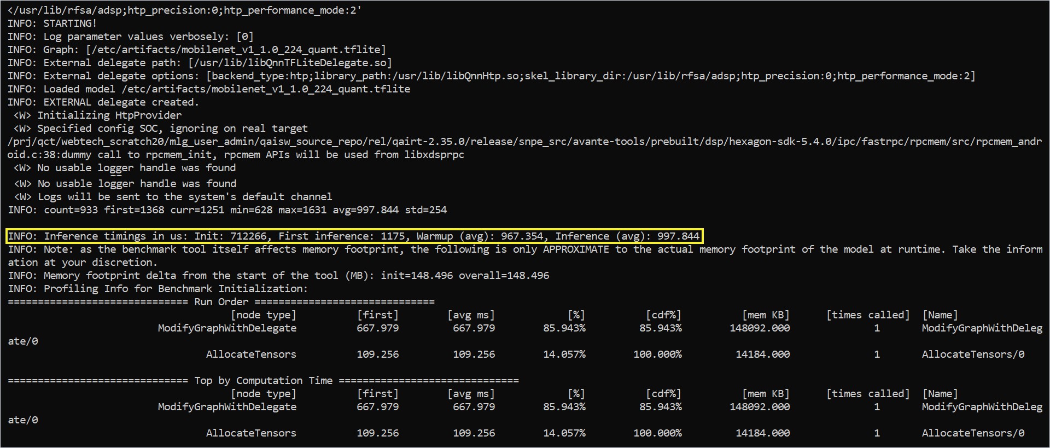This screenshot has height=448, width=1050.
Task: Select the count=933 statistics line
Action: coord(227,210)
